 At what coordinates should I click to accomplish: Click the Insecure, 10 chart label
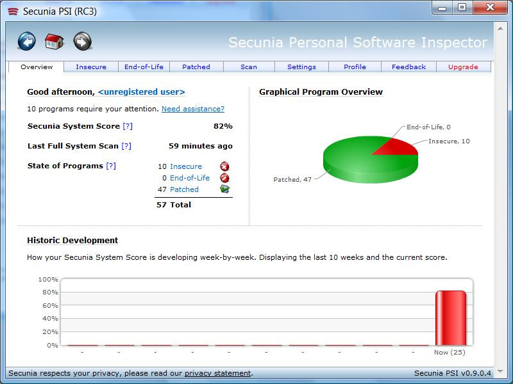(449, 141)
